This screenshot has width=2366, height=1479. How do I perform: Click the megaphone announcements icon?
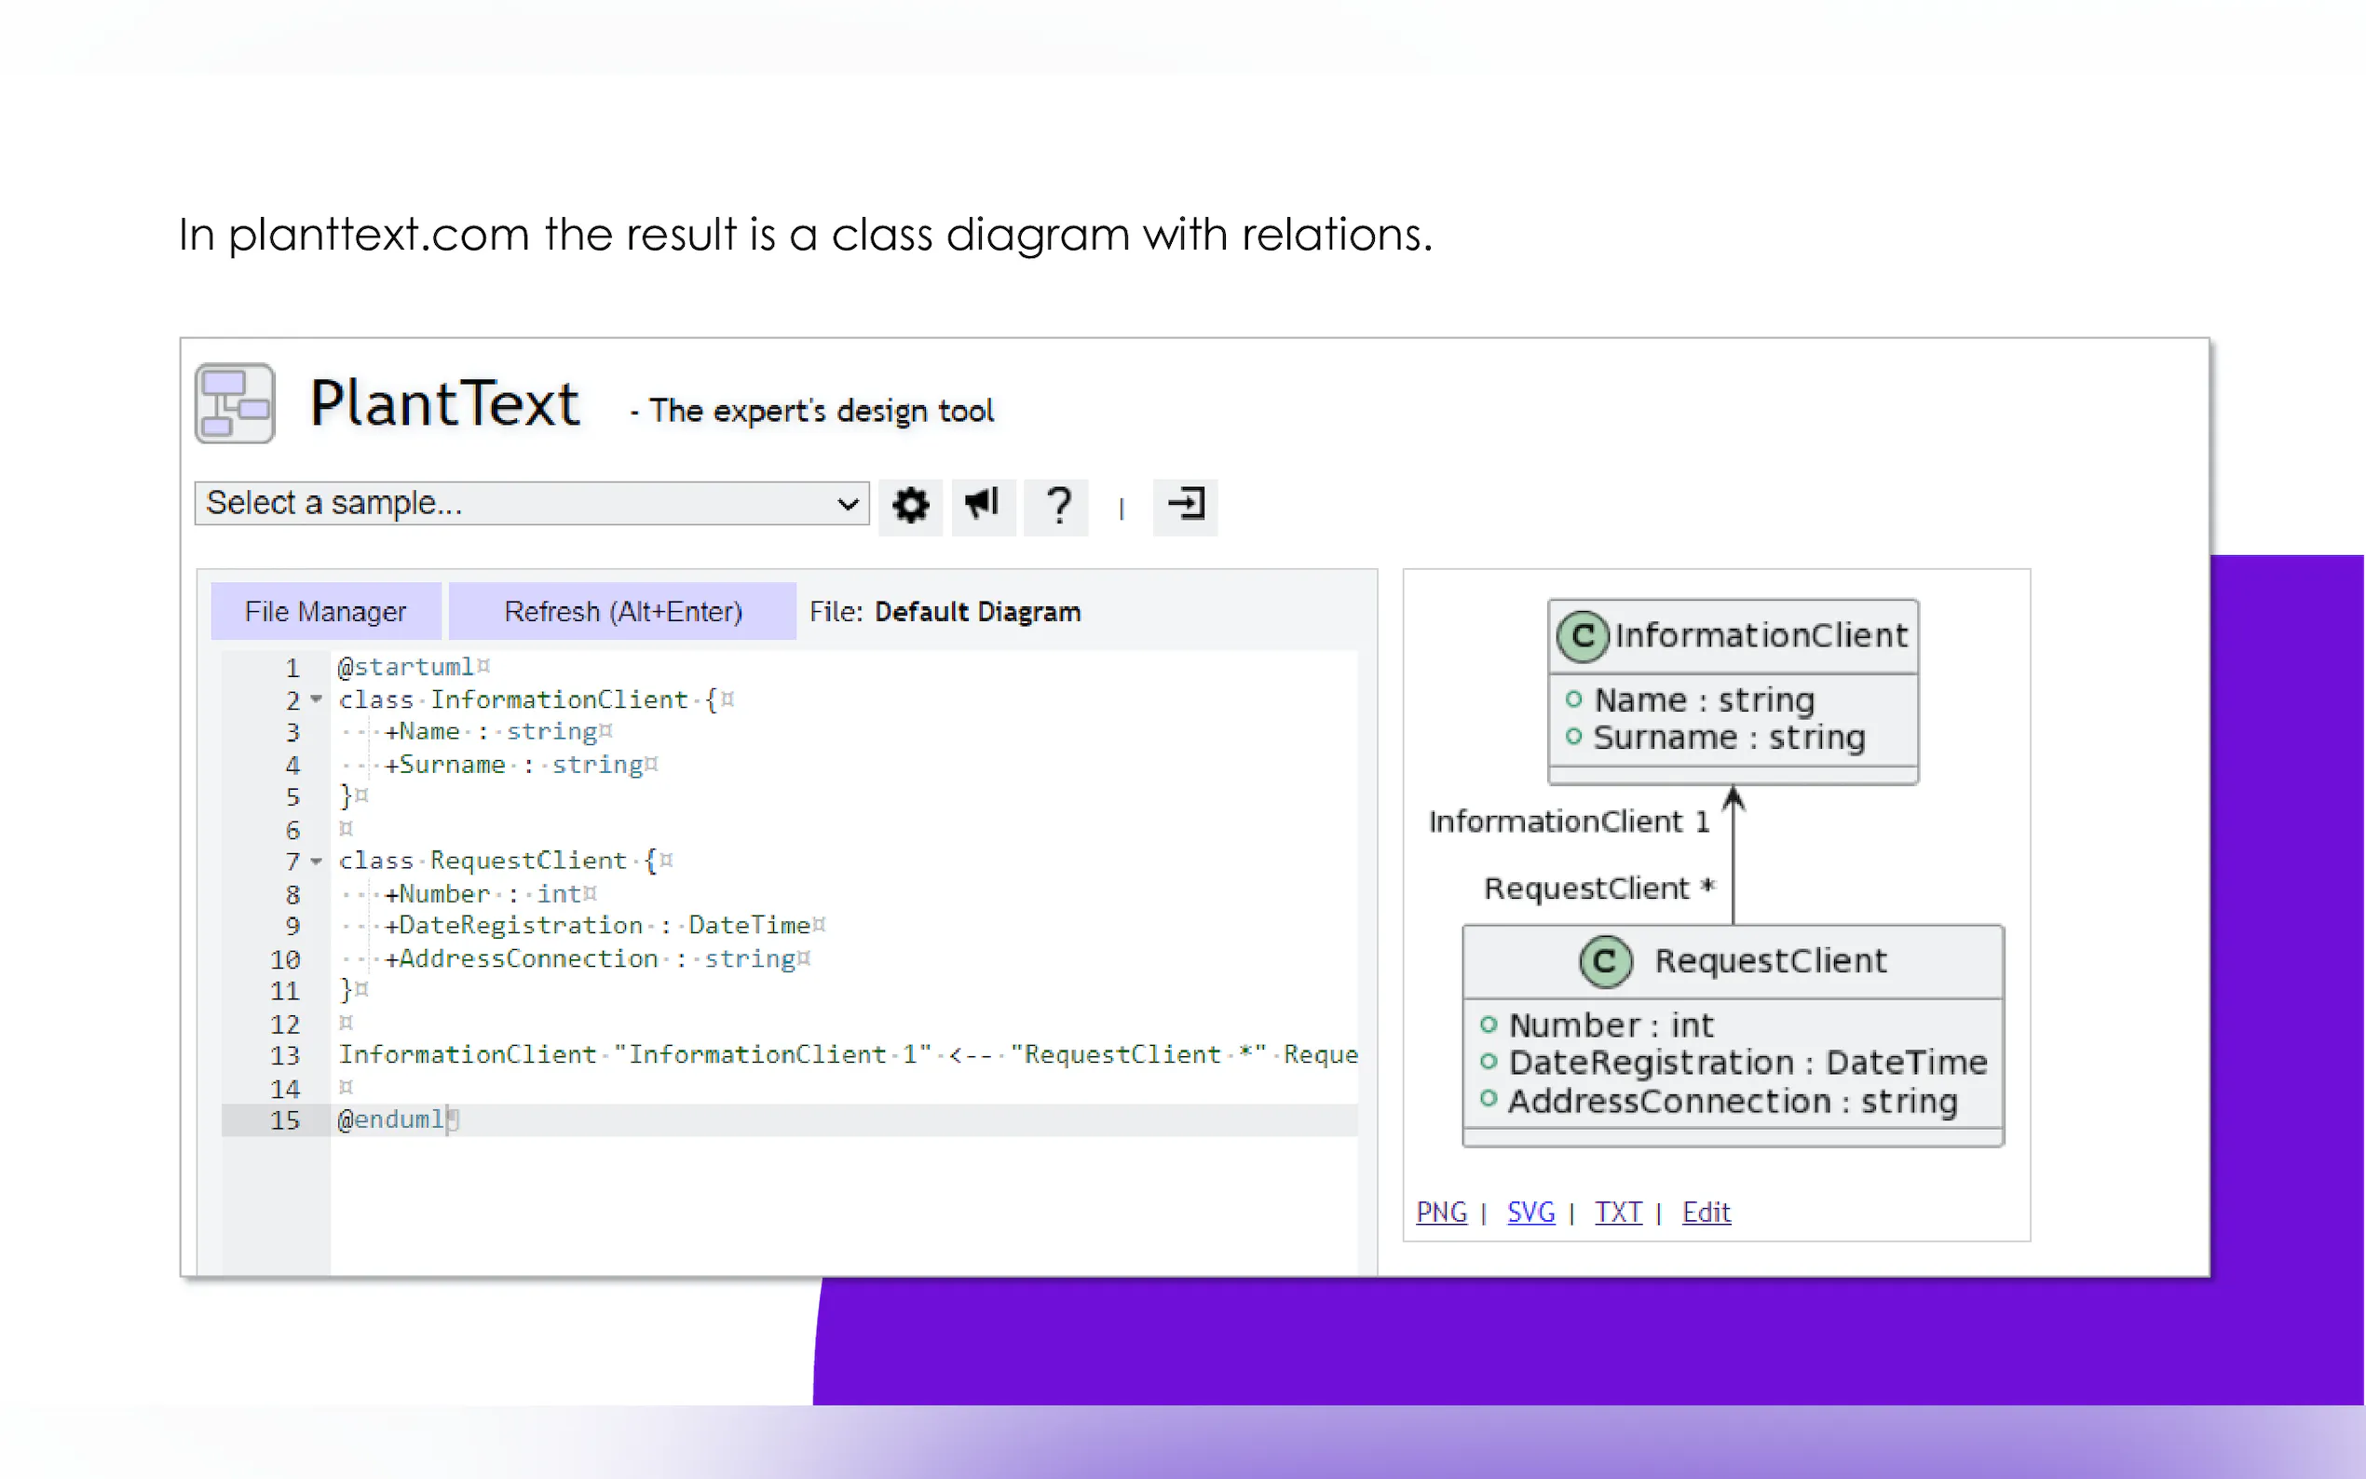[982, 504]
